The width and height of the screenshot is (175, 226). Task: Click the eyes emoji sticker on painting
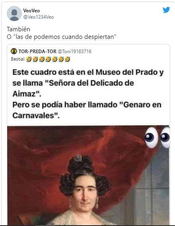tap(157, 138)
